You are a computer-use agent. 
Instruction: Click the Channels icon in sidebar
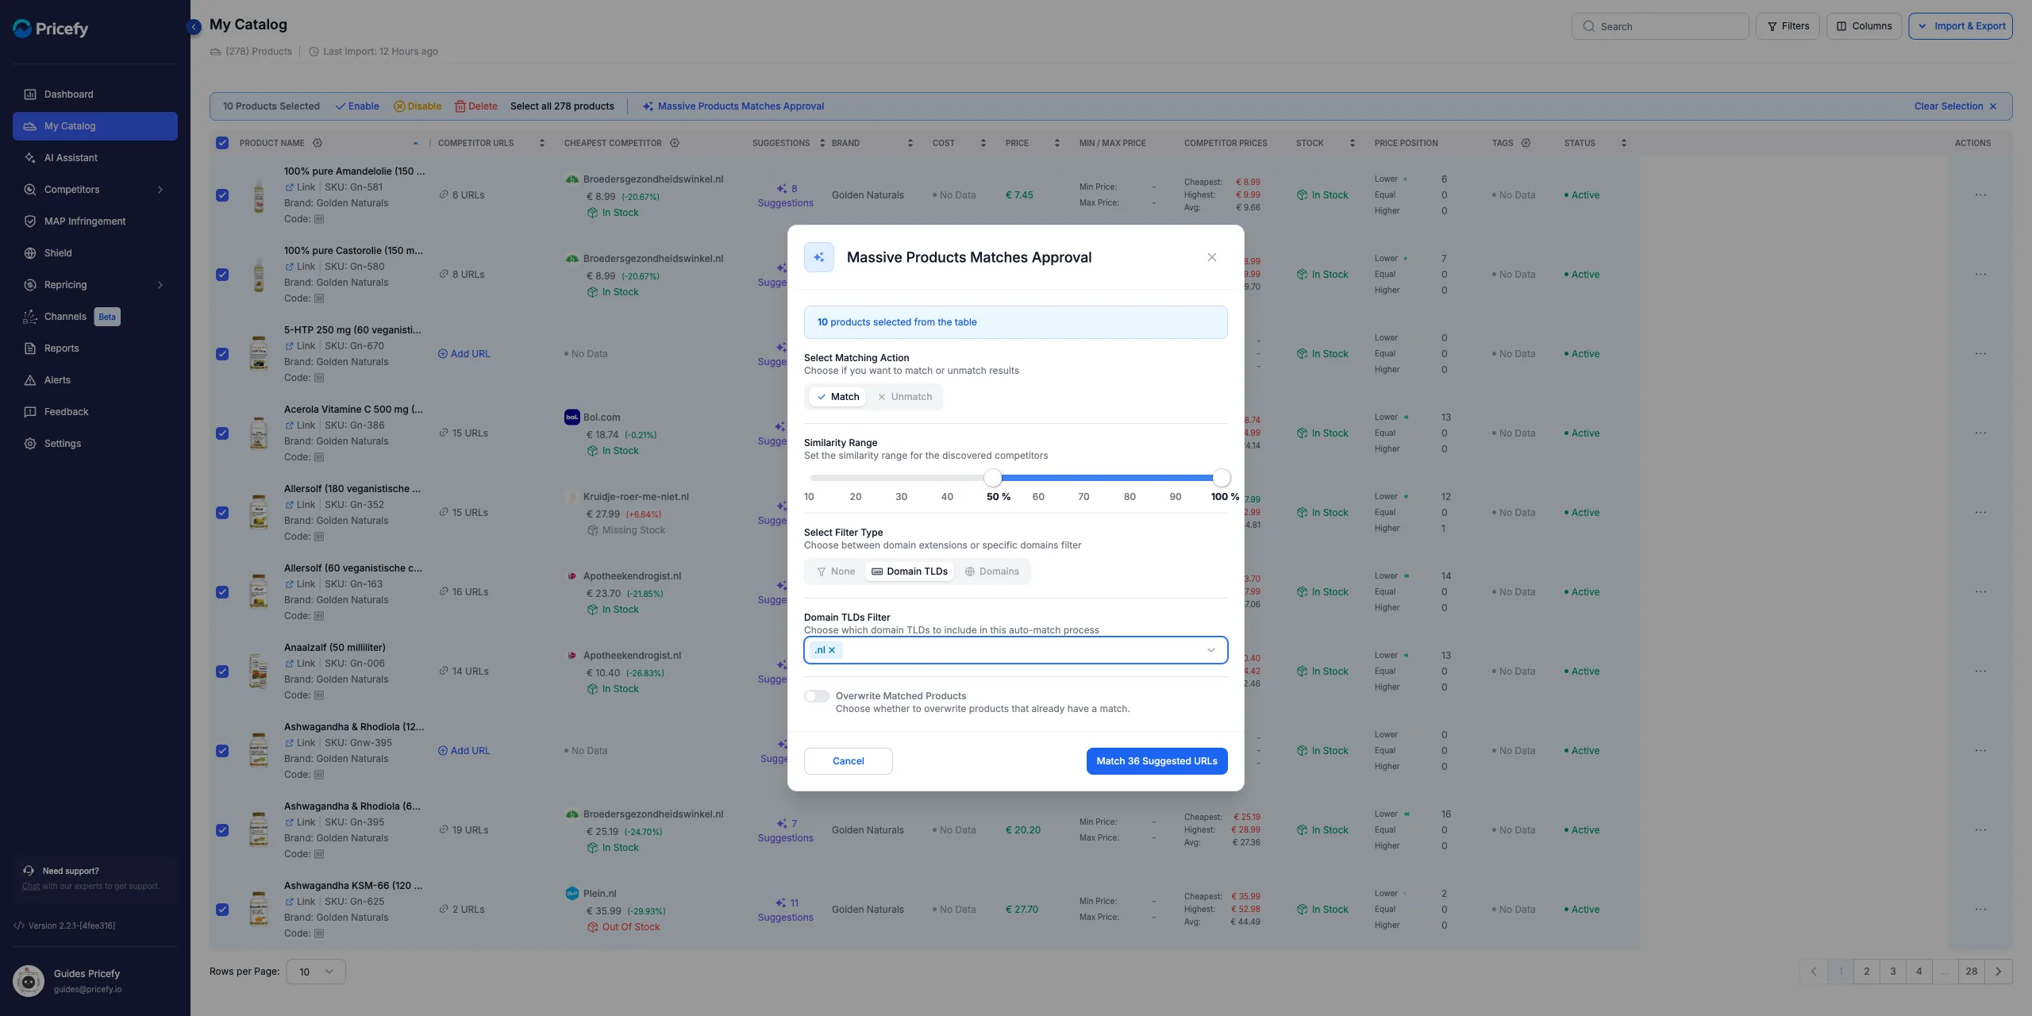tap(30, 317)
